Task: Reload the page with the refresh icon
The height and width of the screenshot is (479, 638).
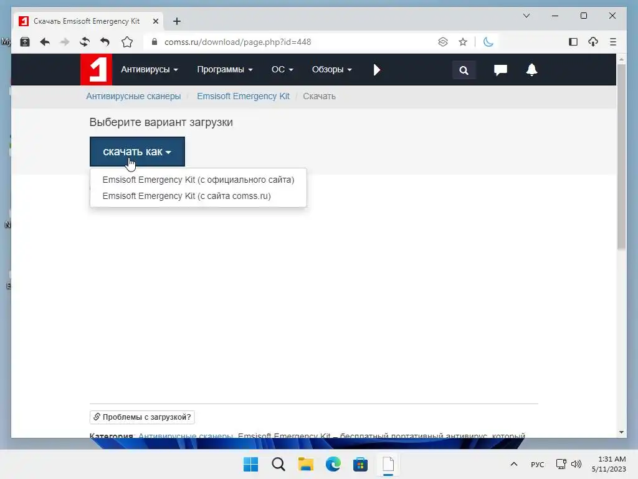Action: point(85,42)
